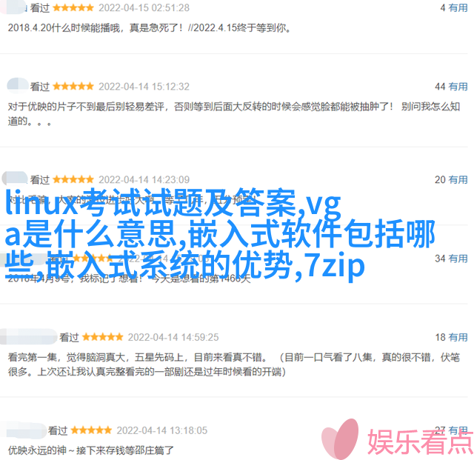Vote 有用 on the 4 有用 review
This screenshot has height=460, width=474.
(458, 7)
